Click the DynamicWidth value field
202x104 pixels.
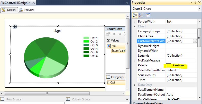coord(181,51)
